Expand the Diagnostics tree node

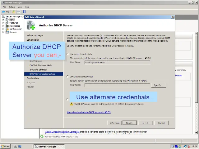[3, 26]
